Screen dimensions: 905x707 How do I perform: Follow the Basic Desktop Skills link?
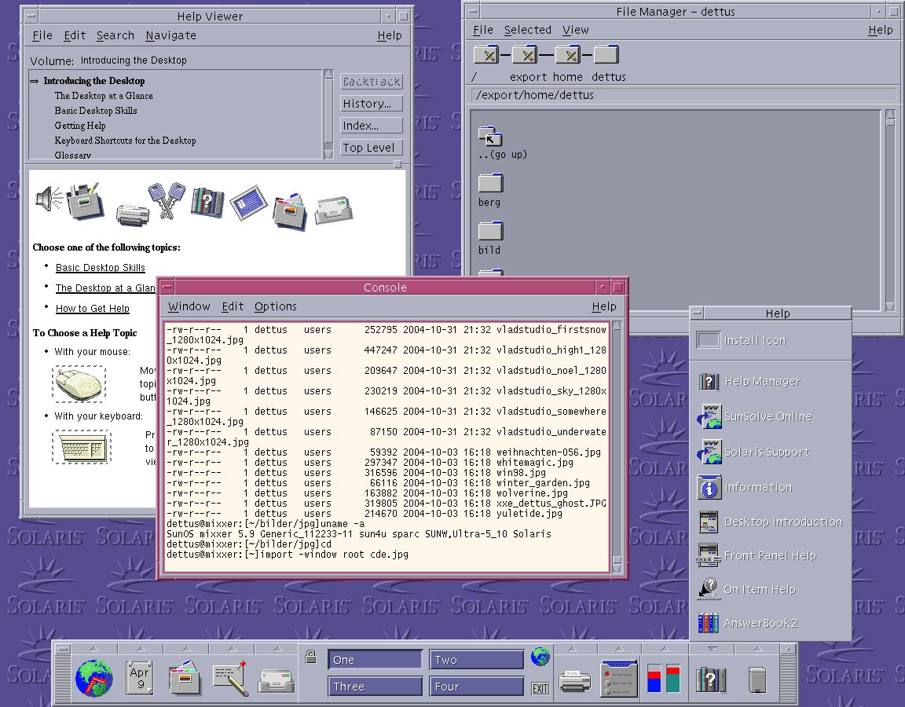pos(101,267)
